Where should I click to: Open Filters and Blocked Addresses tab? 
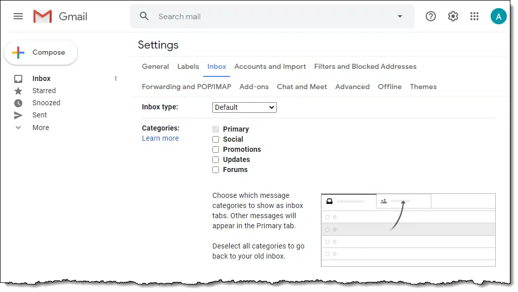click(x=365, y=67)
